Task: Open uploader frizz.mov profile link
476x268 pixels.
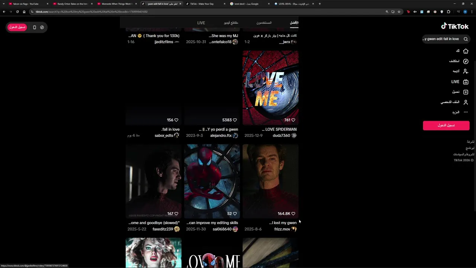Action: [x=282, y=229]
